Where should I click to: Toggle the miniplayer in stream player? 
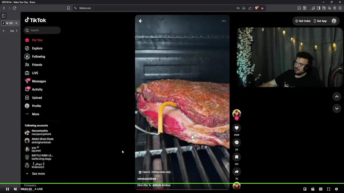click(x=305, y=189)
